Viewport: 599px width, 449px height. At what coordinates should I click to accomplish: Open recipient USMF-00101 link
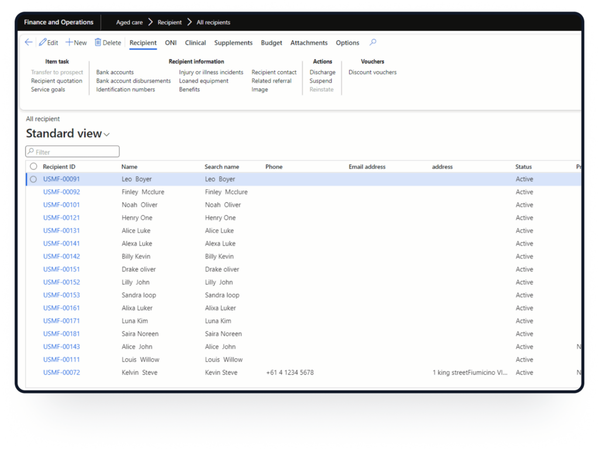point(61,205)
